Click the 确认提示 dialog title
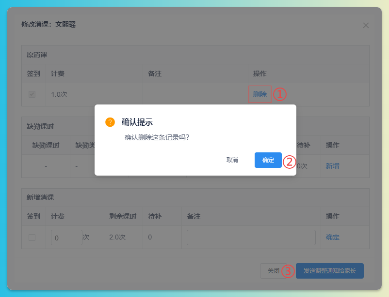The height and width of the screenshot is (297, 389). (137, 122)
